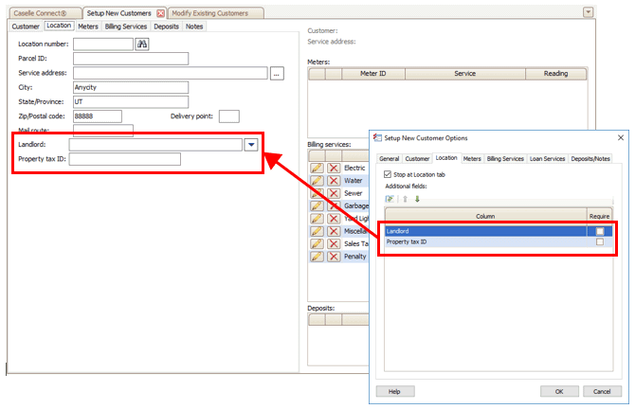Check Require box for Landlord row
This screenshot has width=635, height=409.
click(x=600, y=231)
